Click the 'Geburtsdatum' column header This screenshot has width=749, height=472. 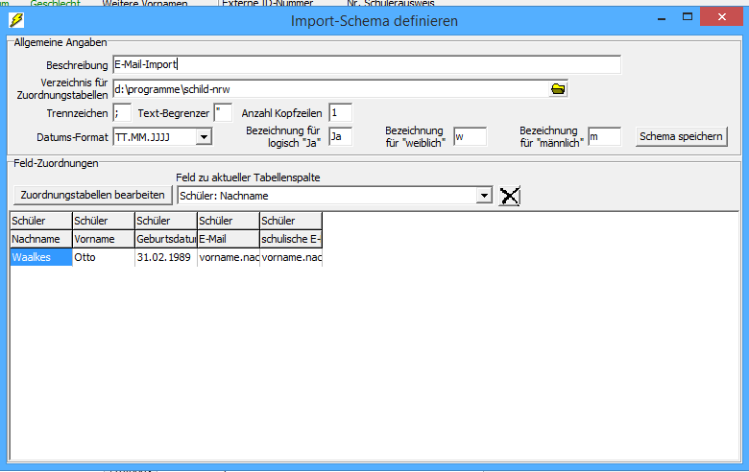point(165,239)
